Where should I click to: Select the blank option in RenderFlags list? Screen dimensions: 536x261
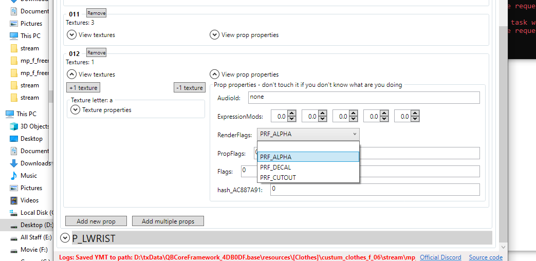coord(308,147)
